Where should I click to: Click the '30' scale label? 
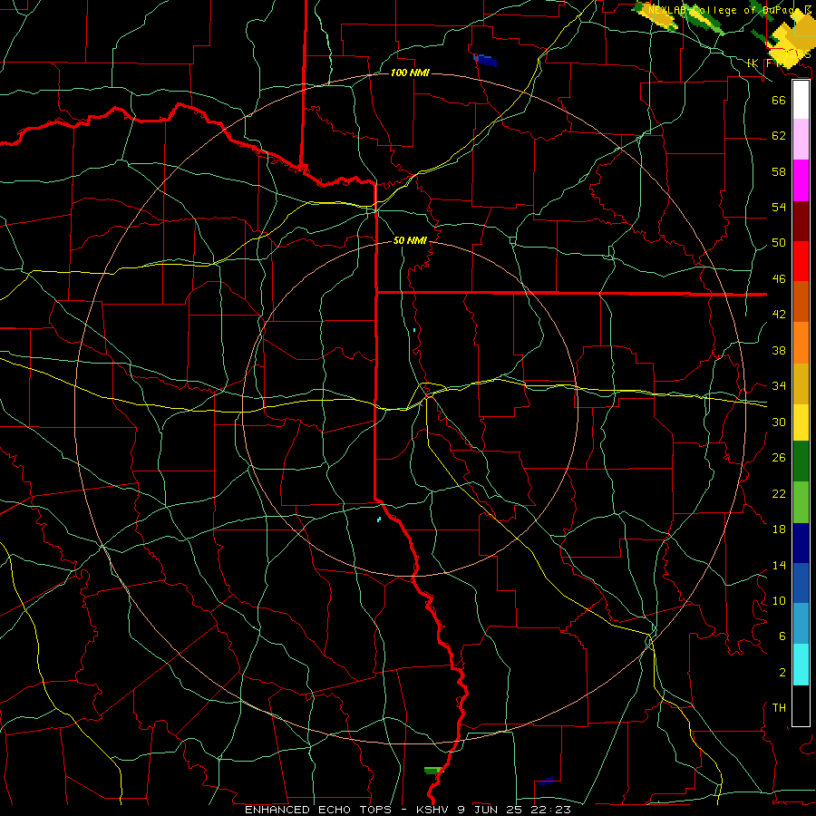click(779, 422)
